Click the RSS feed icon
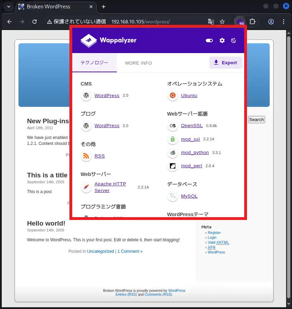Image resolution: width=292 pixels, height=309 pixels. [x=86, y=156]
